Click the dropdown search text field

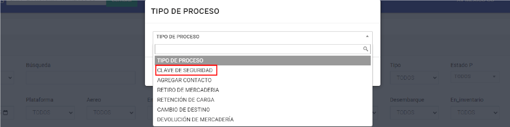[x=258, y=49]
